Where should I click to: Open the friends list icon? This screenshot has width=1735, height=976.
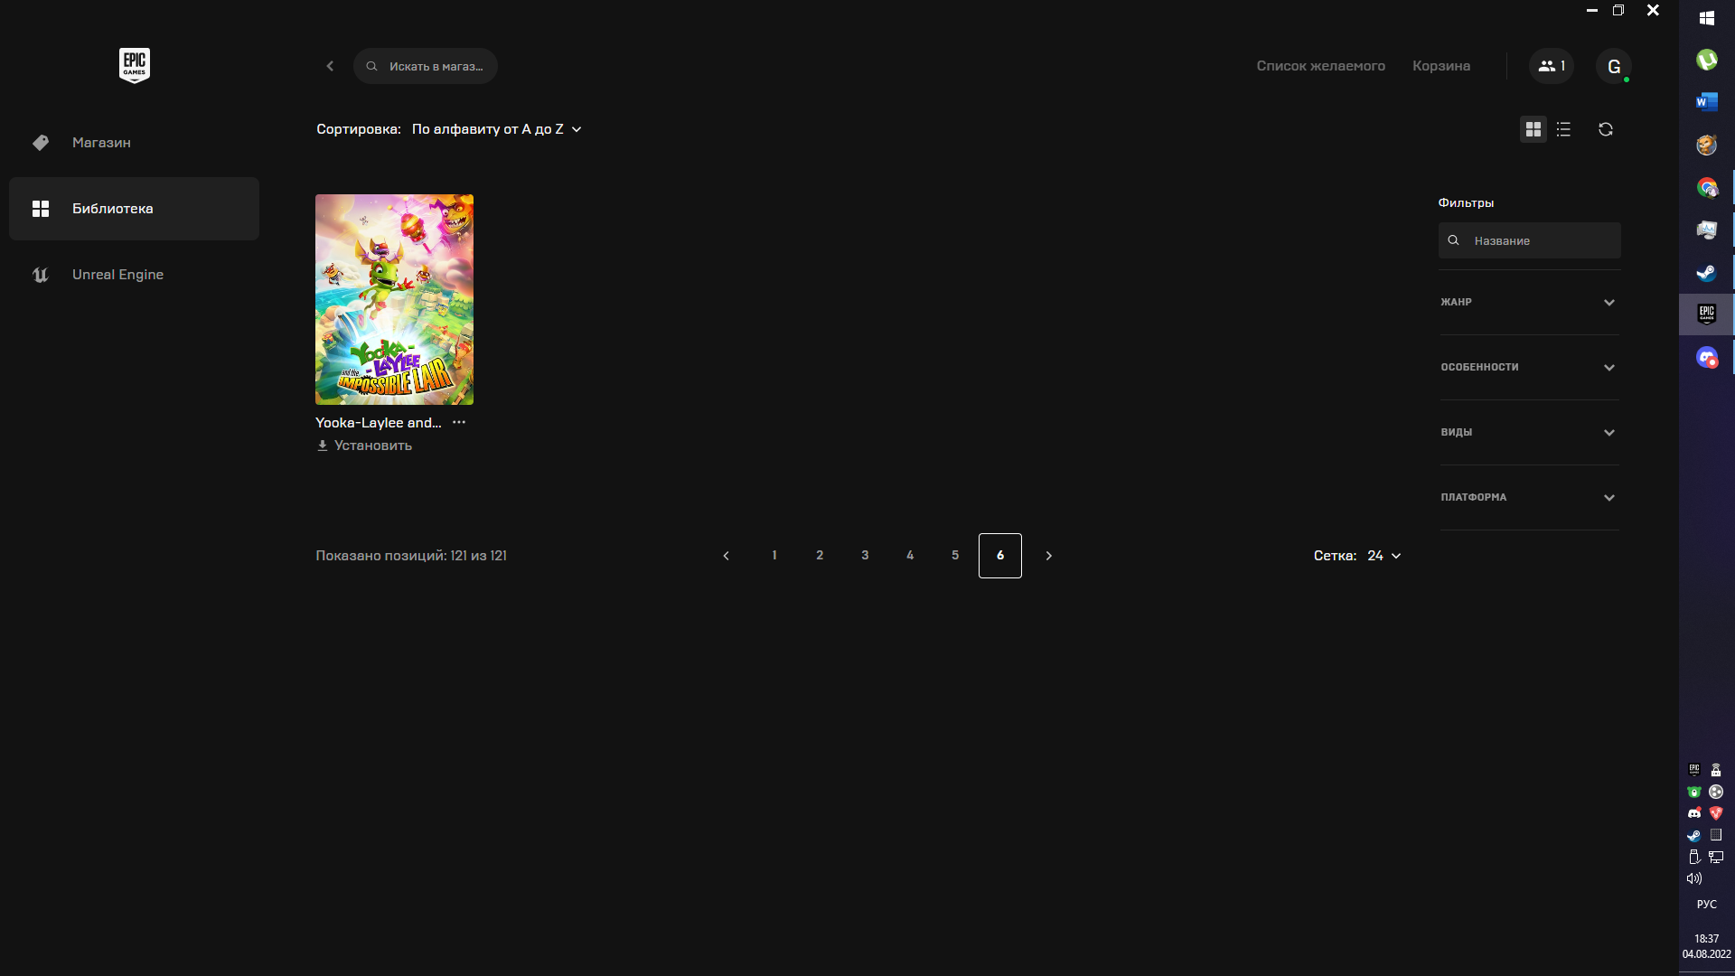1551,66
